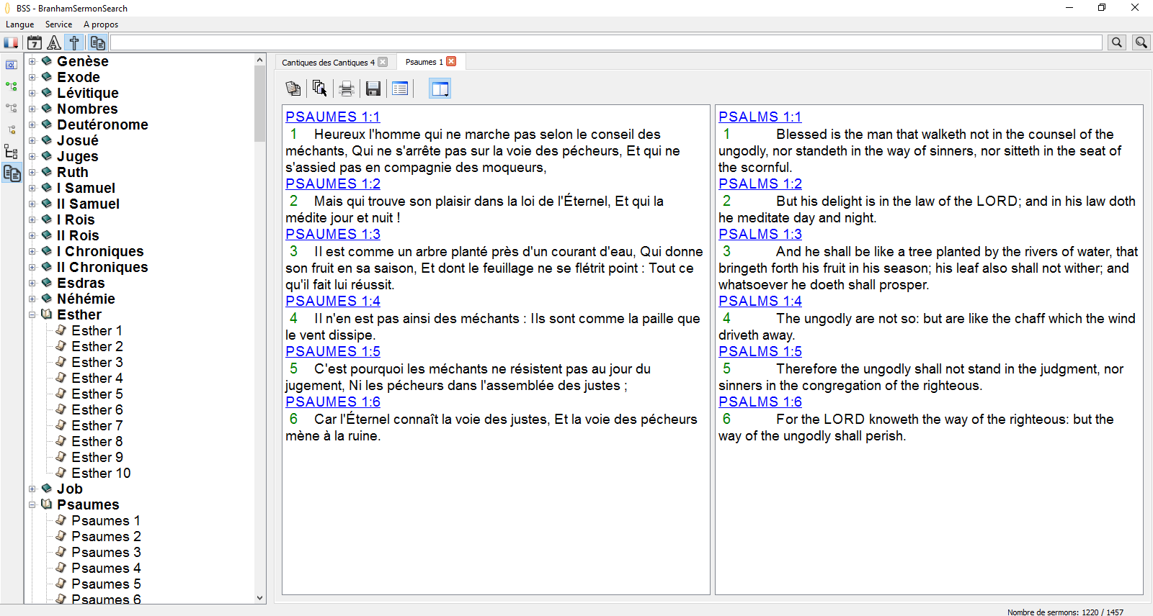Image resolution: width=1153 pixels, height=616 pixels.
Task: Click the main search input field
Action: [606, 42]
